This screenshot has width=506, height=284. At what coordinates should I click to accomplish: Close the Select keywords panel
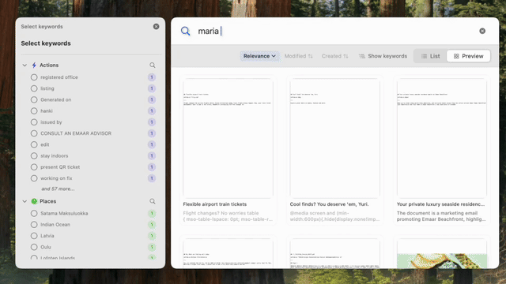(157, 26)
